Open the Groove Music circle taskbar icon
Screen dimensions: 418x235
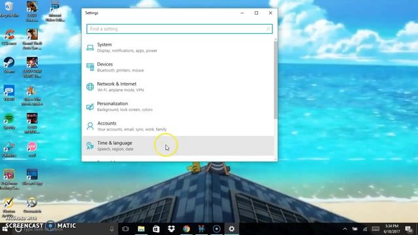click(x=216, y=229)
